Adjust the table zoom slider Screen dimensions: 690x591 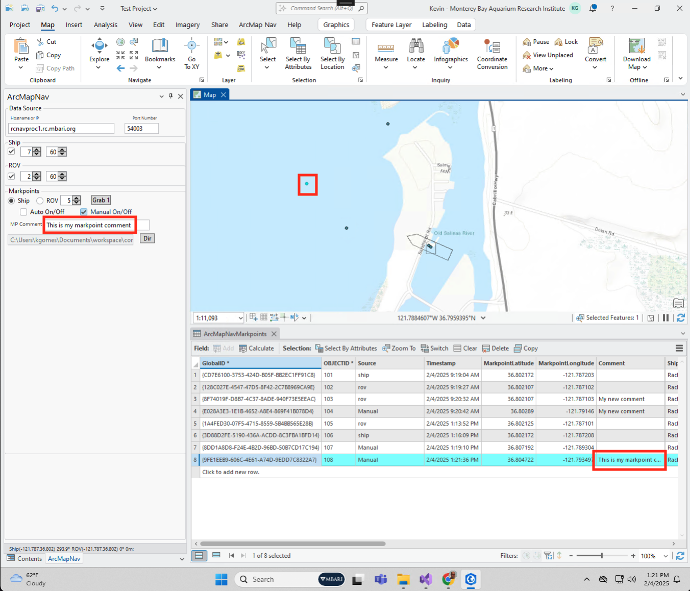pos(602,556)
